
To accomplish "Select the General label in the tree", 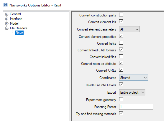I will click(x=15, y=14).
